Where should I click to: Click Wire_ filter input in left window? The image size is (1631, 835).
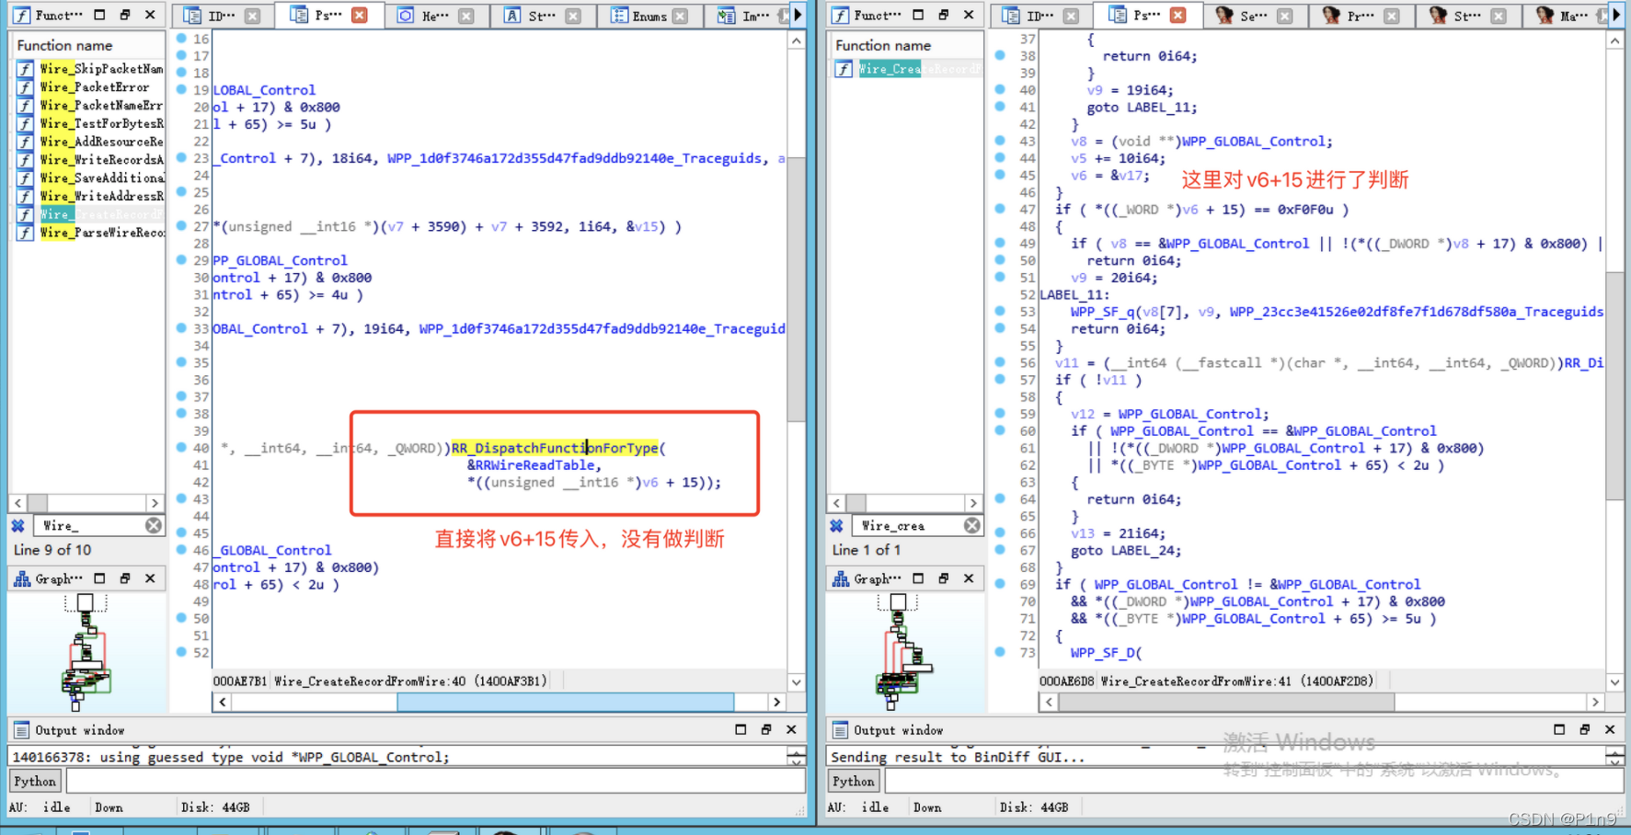[x=90, y=525]
